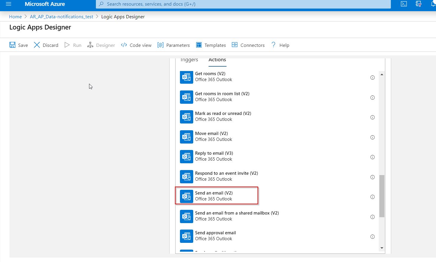Open Help in the toolbar
The height and width of the screenshot is (262, 436).
coord(280,45)
